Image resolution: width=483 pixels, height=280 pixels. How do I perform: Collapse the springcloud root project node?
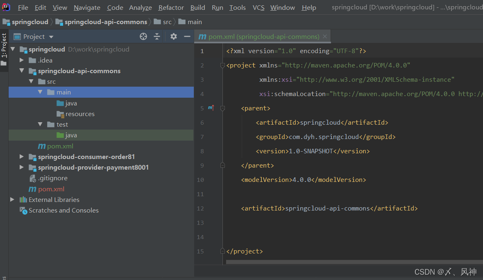point(13,49)
